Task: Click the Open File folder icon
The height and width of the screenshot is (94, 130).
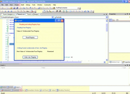Action: (x=11, y=8)
